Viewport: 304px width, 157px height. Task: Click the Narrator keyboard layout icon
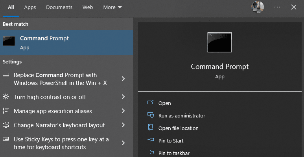click(6, 125)
